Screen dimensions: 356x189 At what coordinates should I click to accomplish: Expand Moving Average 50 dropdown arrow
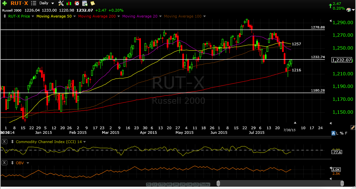pos(75,17)
